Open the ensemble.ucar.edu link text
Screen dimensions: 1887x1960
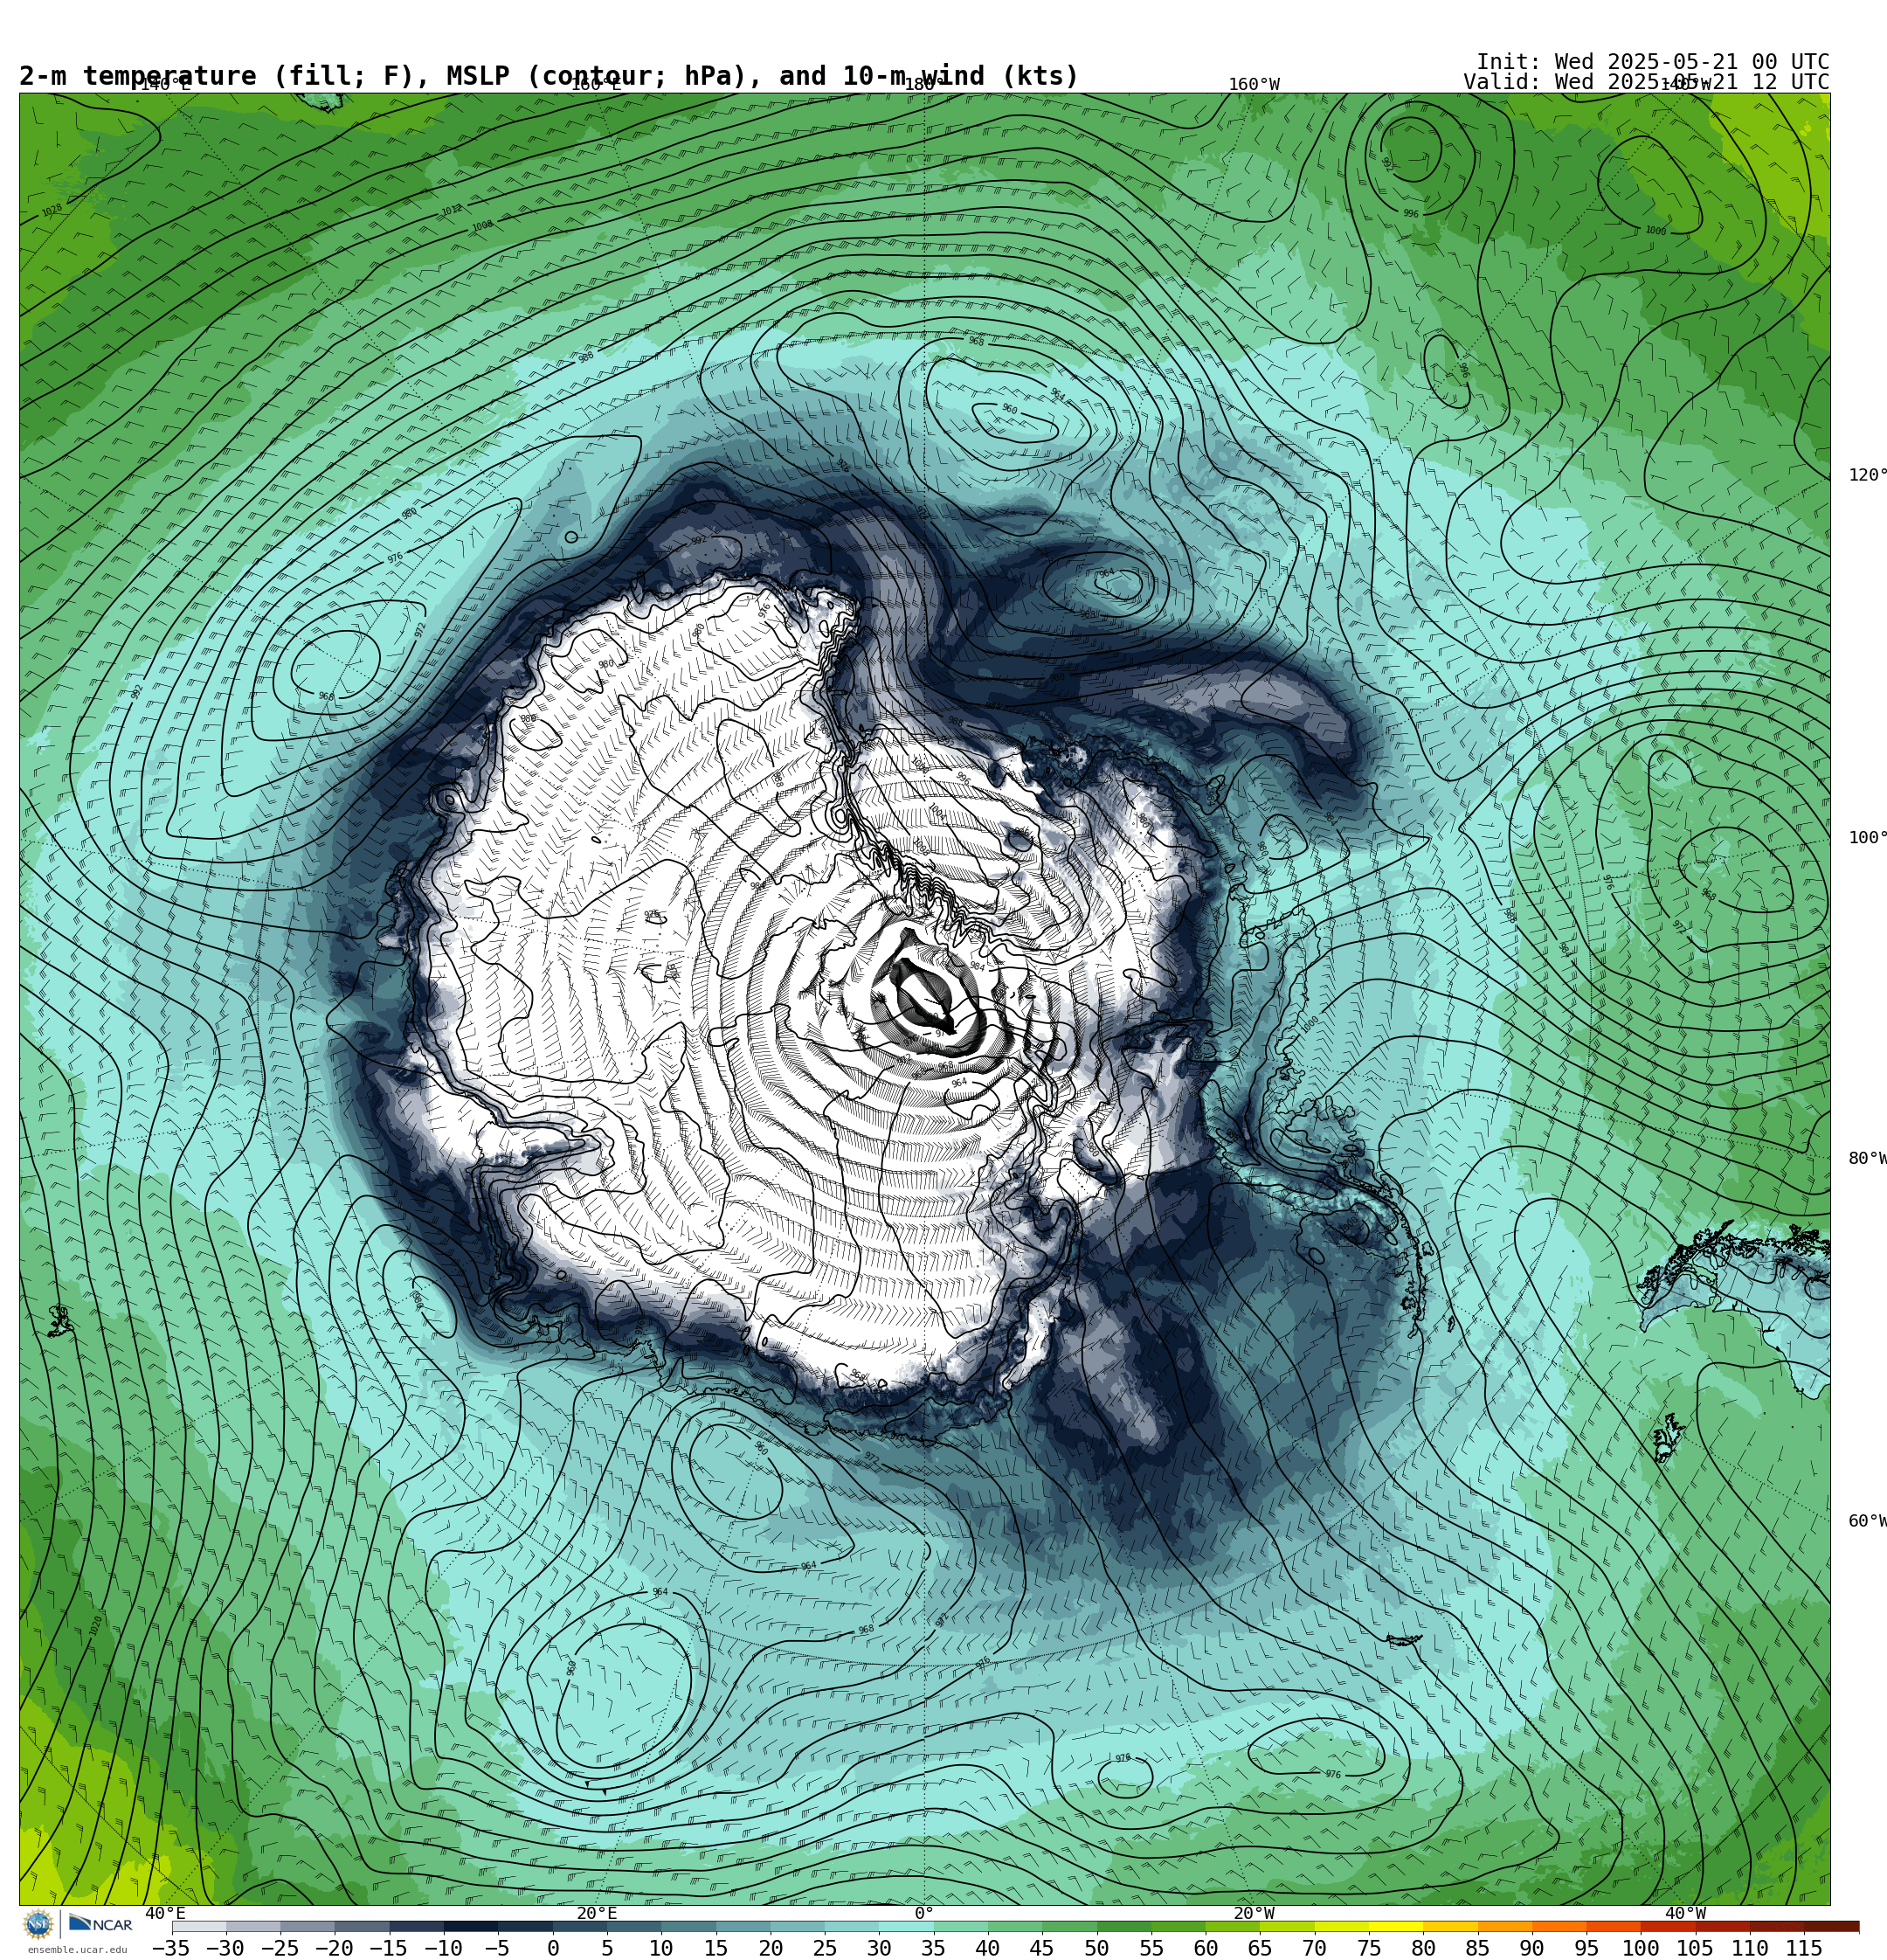pyautogui.click(x=77, y=1950)
